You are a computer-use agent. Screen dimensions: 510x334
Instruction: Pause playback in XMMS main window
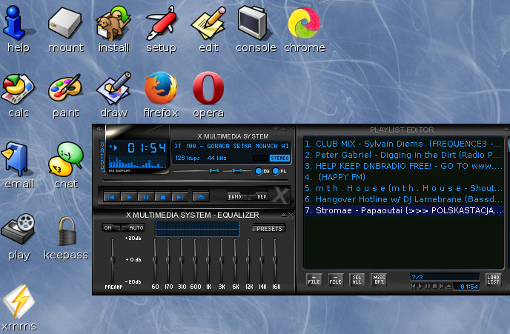click(146, 196)
